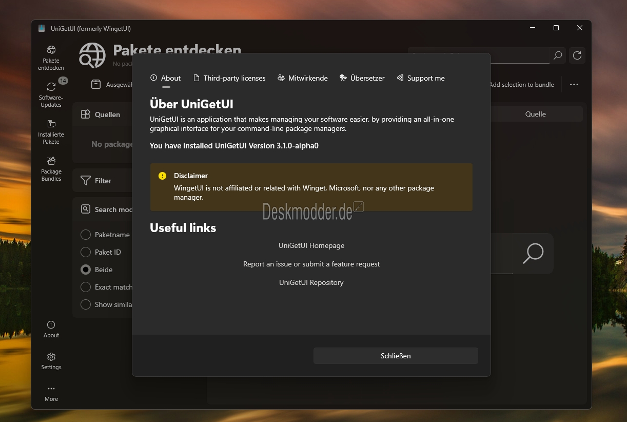
Task: Click the reload packages icon
Action: click(577, 55)
